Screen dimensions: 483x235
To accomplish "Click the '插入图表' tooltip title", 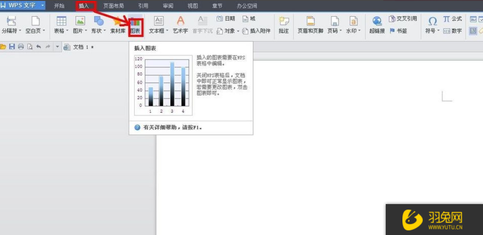I will click(146, 48).
